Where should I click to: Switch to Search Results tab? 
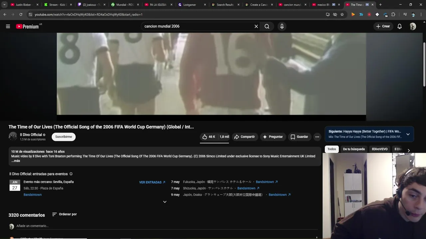(225, 5)
